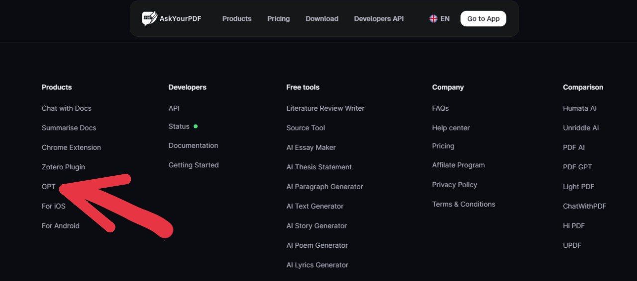This screenshot has height=281, width=637.
Task: Open the Chat with Docs link
Action: [x=67, y=108]
